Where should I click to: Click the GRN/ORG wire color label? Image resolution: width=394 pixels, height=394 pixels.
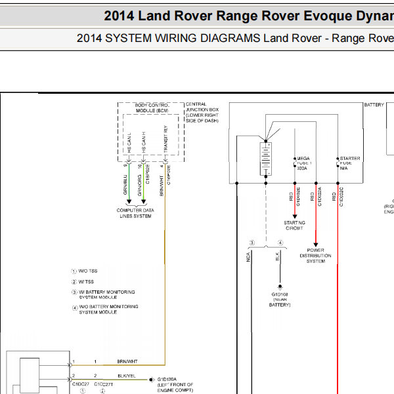pos(139,185)
